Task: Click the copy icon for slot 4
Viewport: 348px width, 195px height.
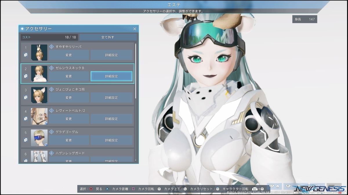Action: coord(26,118)
